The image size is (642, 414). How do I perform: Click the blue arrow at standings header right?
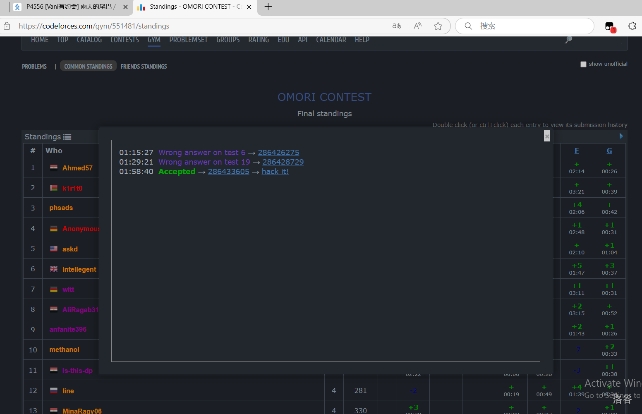coord(621,136)
